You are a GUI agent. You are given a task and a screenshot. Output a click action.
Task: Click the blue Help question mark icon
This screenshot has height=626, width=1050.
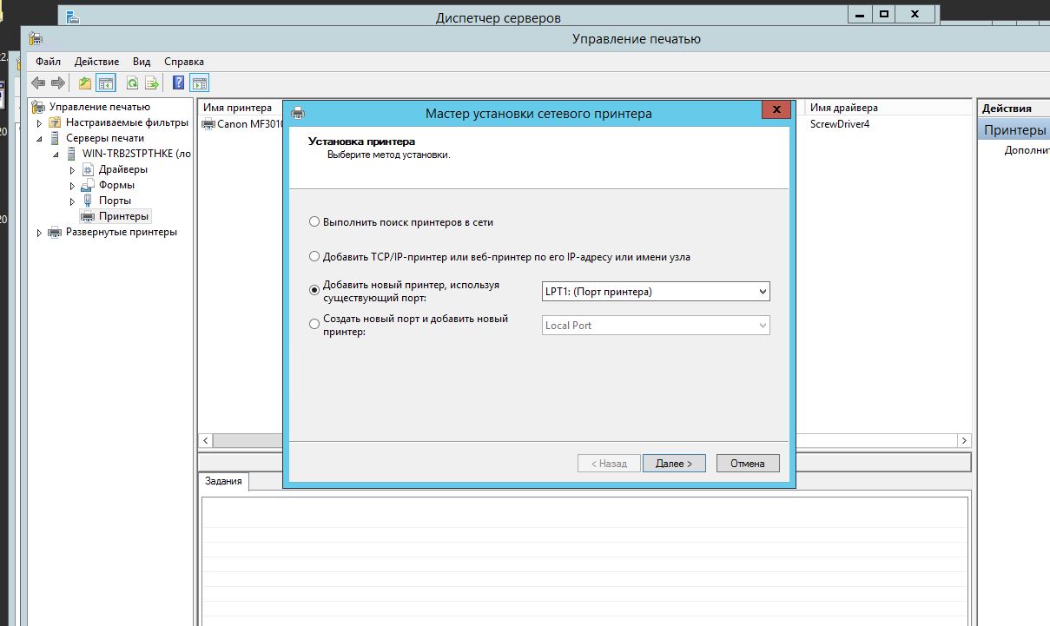coord(178,83)
